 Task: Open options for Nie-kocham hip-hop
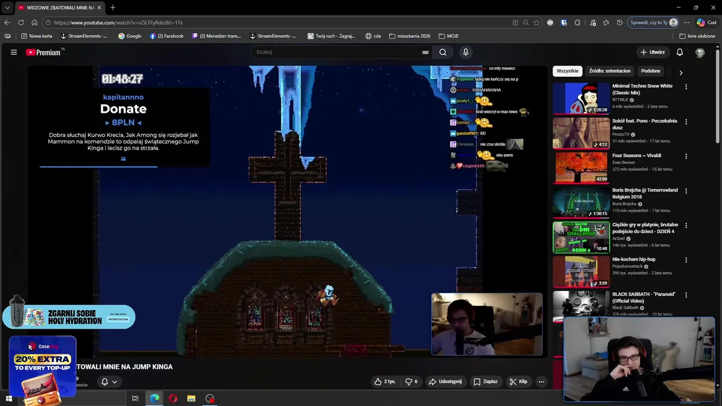pos(686,260)
